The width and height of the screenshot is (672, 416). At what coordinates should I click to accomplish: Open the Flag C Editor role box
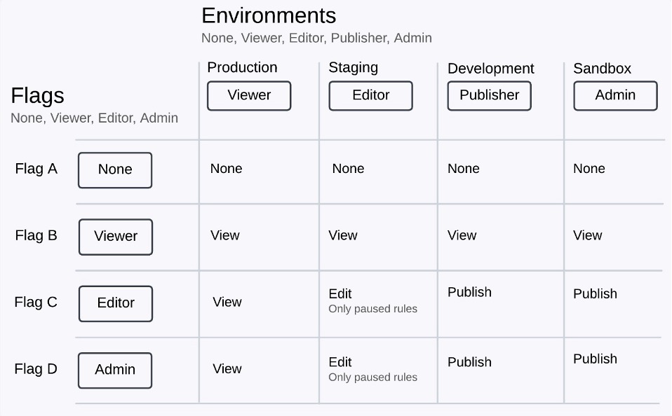point(116,303)
